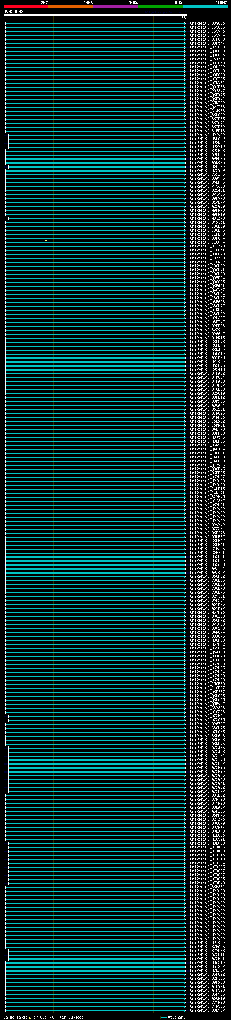Select hit label UniRef100_C4J938

(207, 111)
